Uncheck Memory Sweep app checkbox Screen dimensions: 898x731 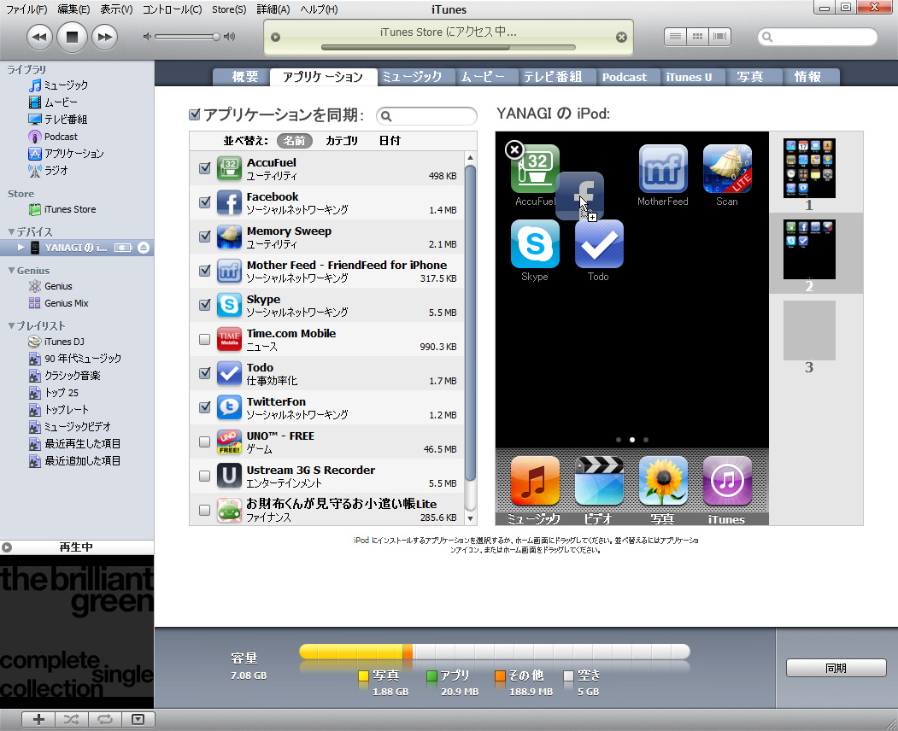click(x=204, y=237)
